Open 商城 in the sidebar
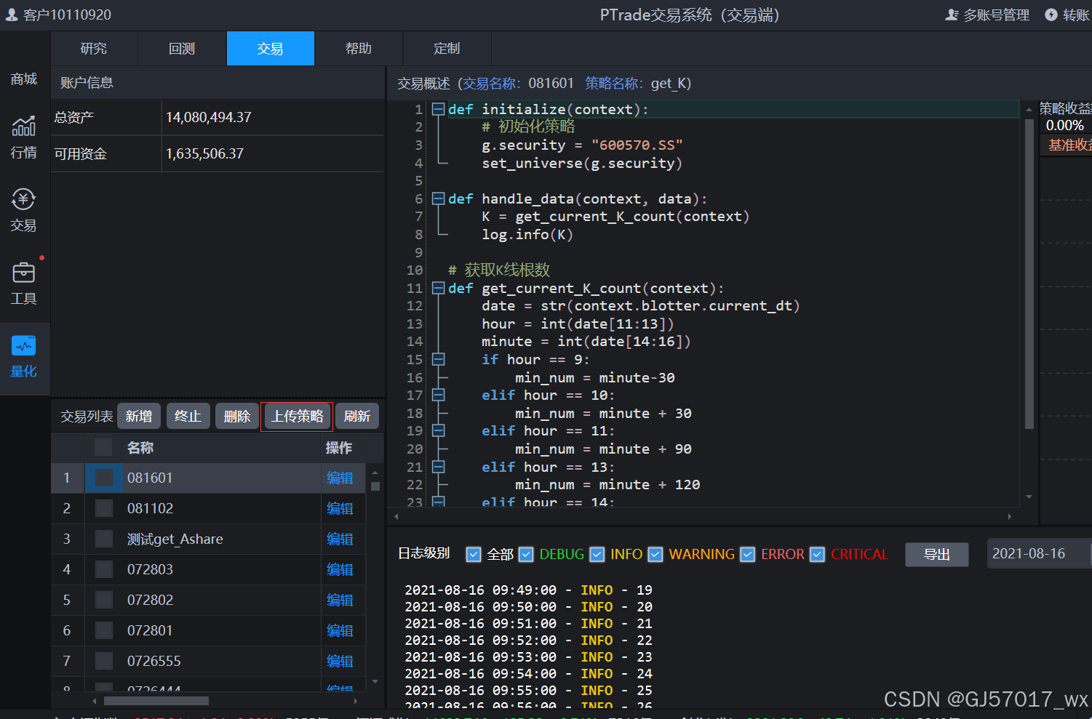This screenshot has height=719, width=1092. coord(23,79)
